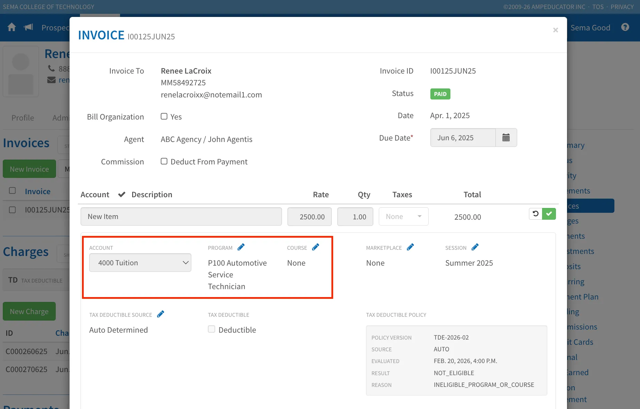Edit the Session with pencil icon
640x409 pixels.
coord(475,247)
